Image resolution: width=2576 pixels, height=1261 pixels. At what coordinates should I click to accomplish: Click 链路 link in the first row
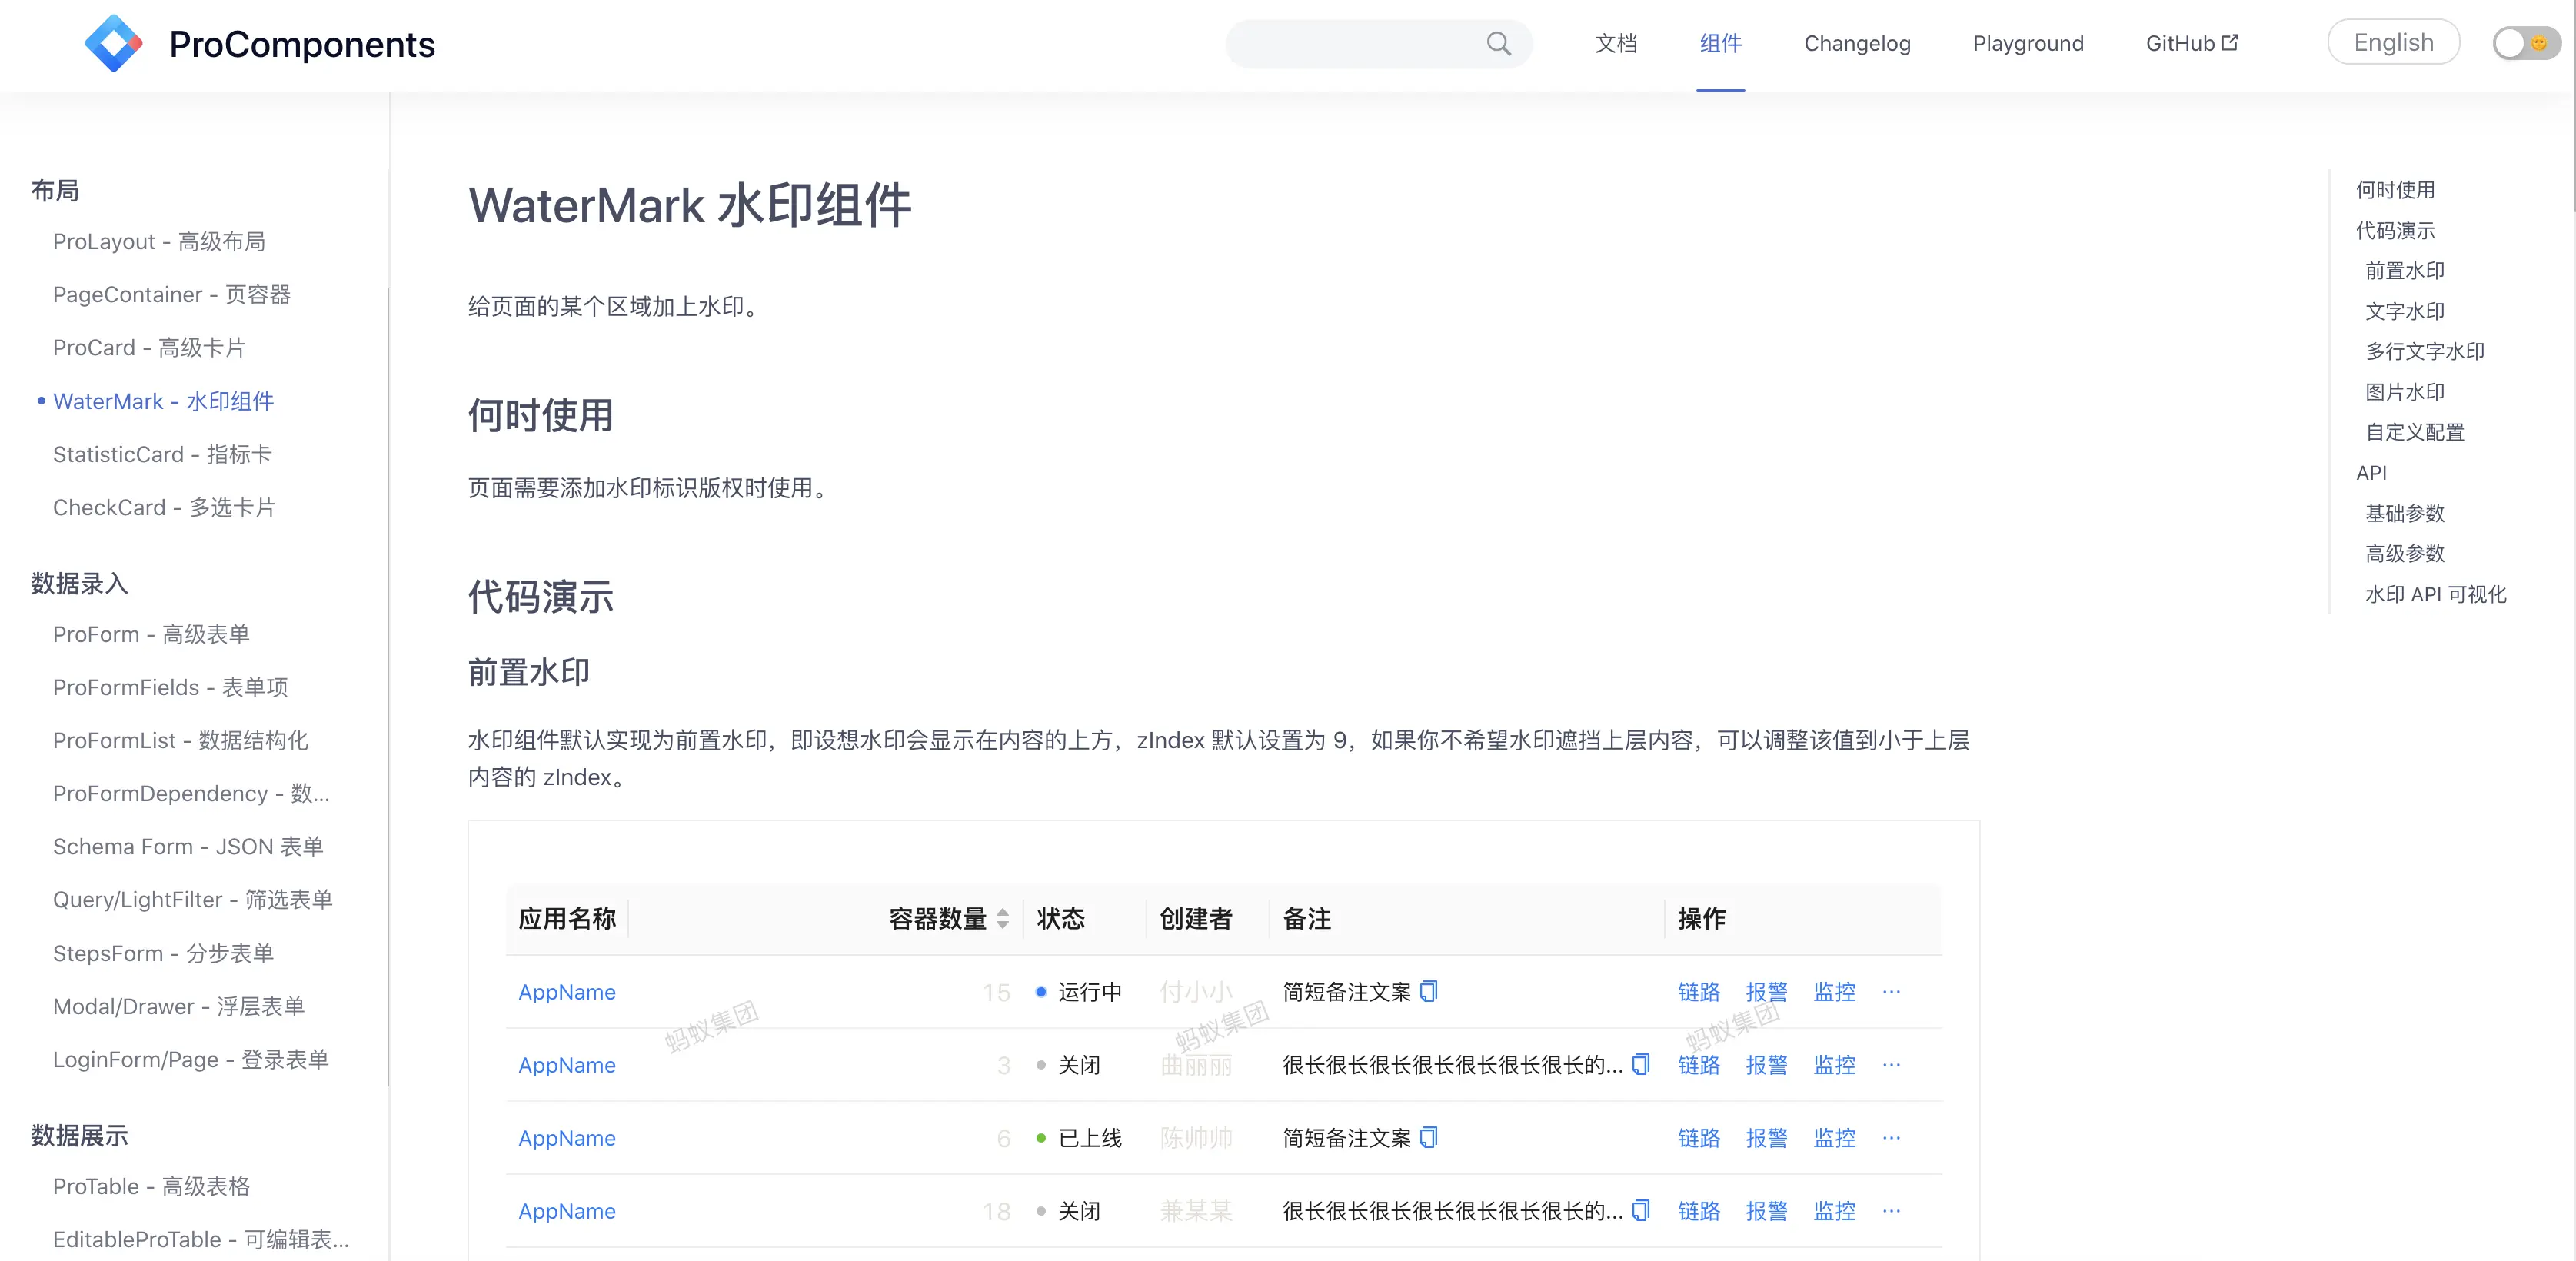1698,991
